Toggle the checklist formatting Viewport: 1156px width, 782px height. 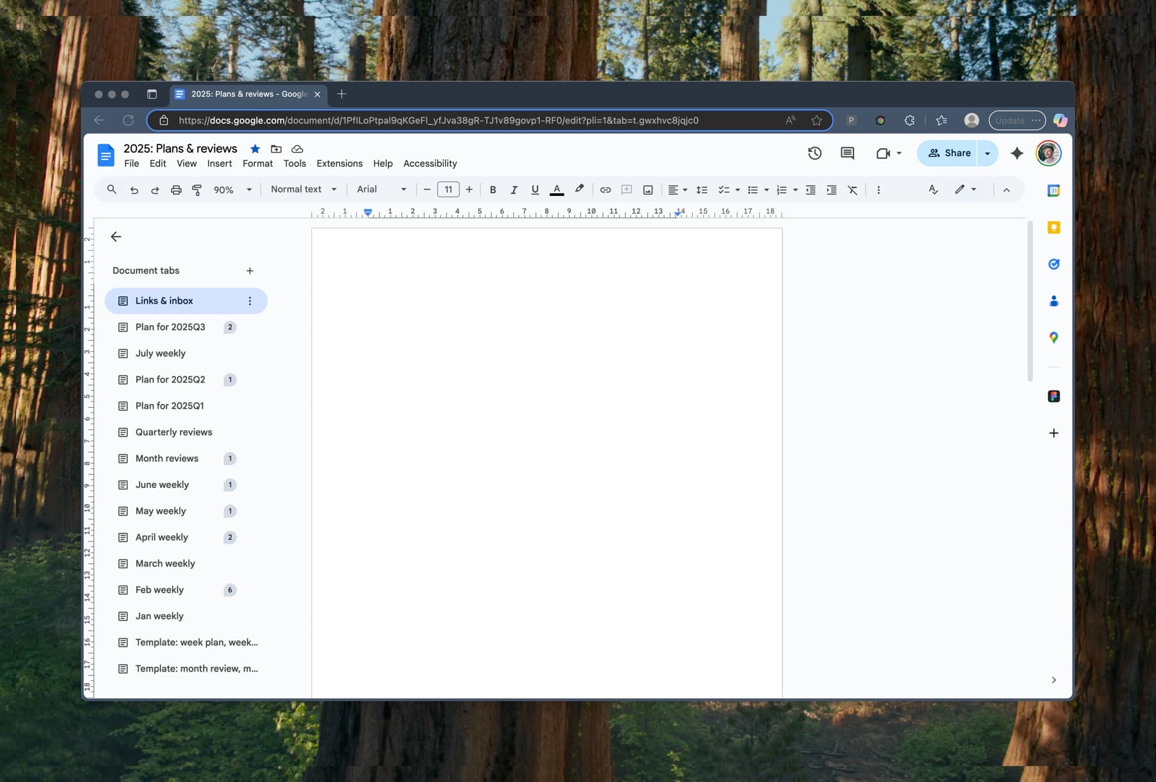point(723,189)
